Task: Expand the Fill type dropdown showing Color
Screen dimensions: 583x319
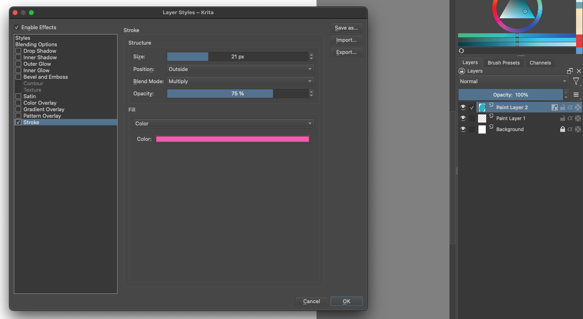Action: click(223, 124)
